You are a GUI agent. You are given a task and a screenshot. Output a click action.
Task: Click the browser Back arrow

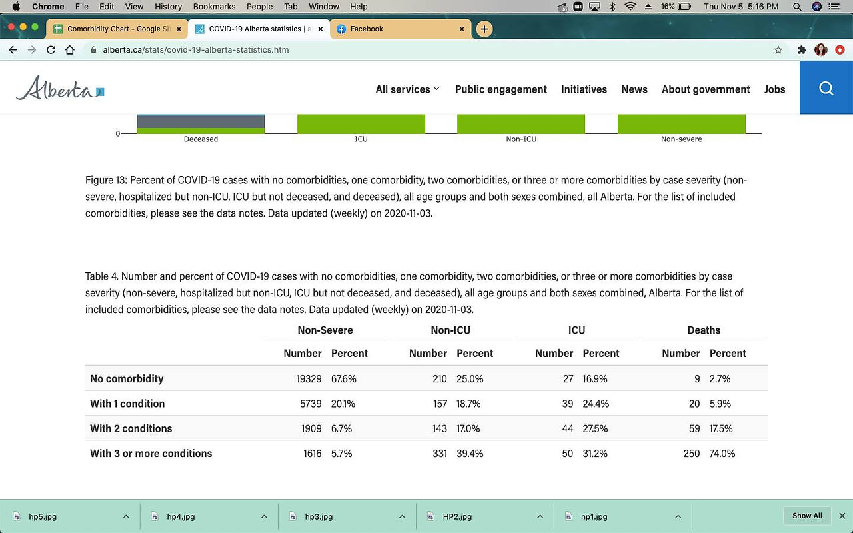coord(13,50)
